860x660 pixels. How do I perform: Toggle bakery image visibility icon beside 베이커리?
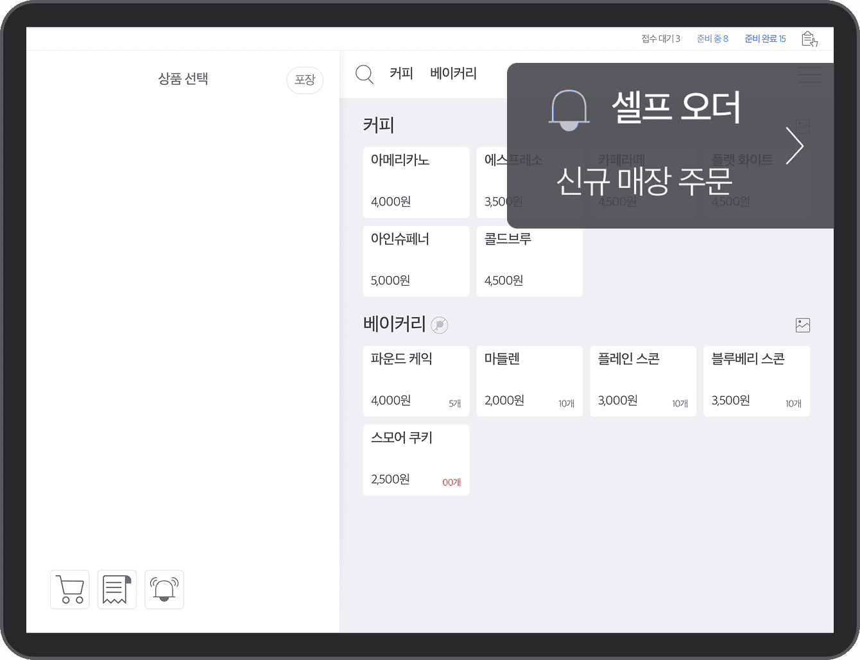[x=440, y=325]
